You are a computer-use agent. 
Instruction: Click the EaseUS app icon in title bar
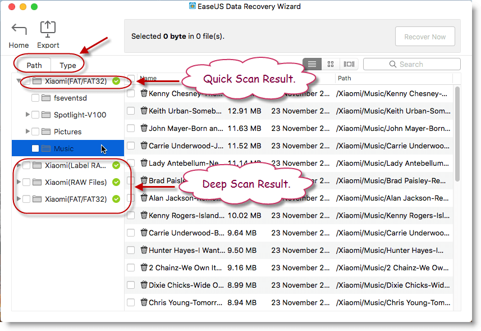[193, 6]
